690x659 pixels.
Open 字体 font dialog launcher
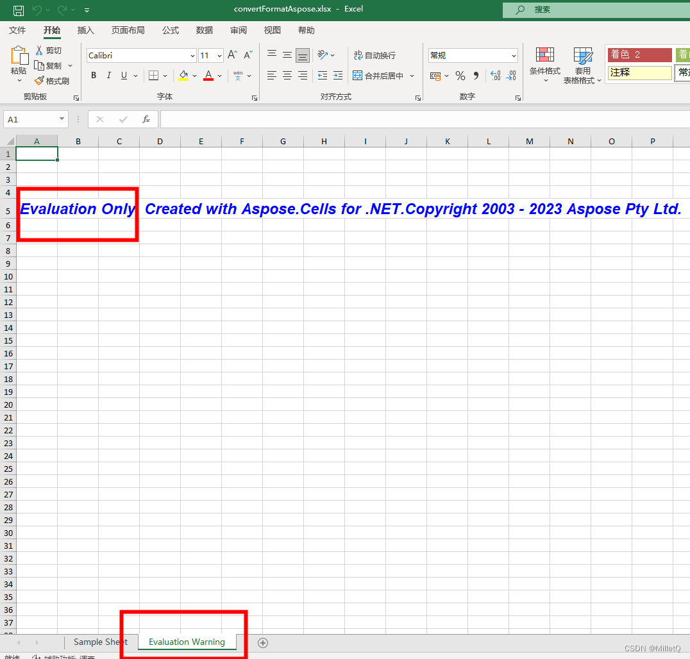(x=255, y=97)
